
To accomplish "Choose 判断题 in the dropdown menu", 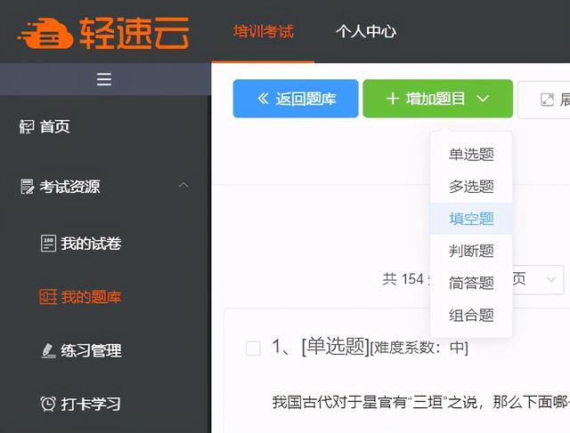I will [x=471, y=251].
